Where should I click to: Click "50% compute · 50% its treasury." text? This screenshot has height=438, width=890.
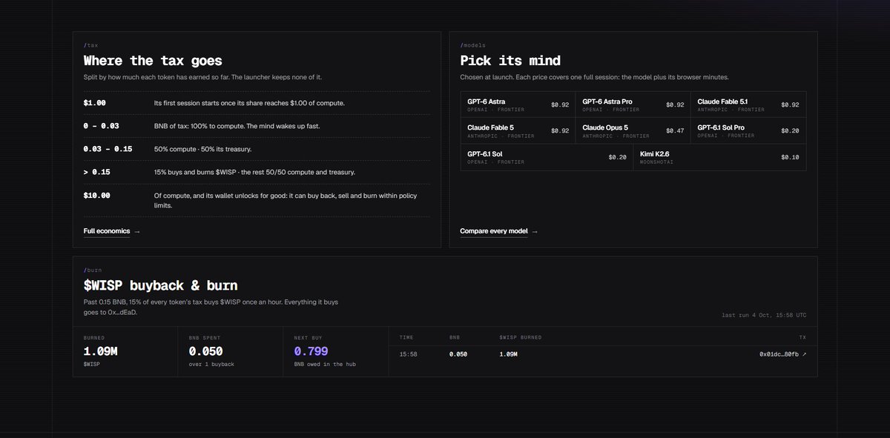[202, 149]
